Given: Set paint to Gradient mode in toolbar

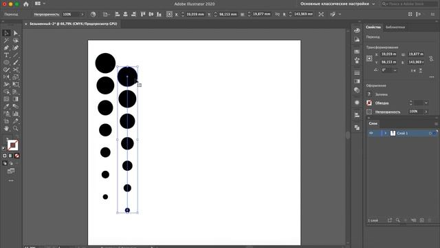Looking at the screenshot, I should 11,156.
